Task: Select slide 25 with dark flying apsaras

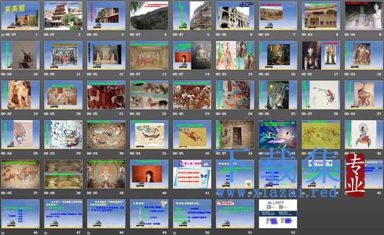Action: click(x=278, y=95)
